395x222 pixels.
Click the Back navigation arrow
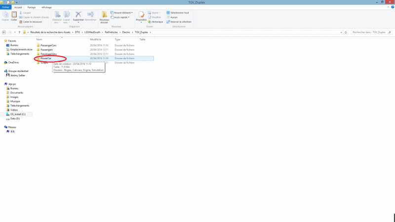pos(4,32)
